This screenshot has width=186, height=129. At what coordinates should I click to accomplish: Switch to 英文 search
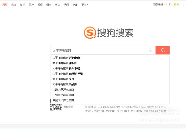(x=58, y=5)
